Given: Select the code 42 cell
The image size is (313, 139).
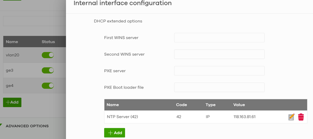Looking at the screenshot, I should [x=179, y=117].
